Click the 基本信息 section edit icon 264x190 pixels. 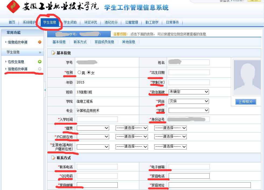pyautogui.click(x=53, y=53)
